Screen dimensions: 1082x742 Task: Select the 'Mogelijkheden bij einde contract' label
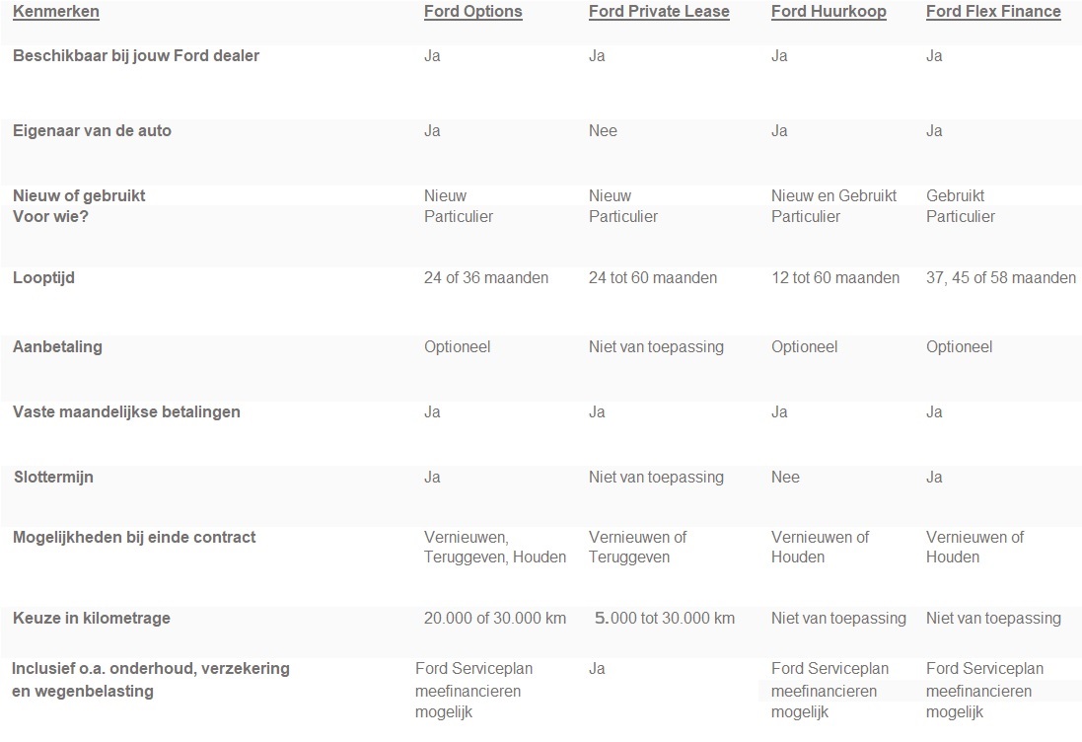point(134,538)
